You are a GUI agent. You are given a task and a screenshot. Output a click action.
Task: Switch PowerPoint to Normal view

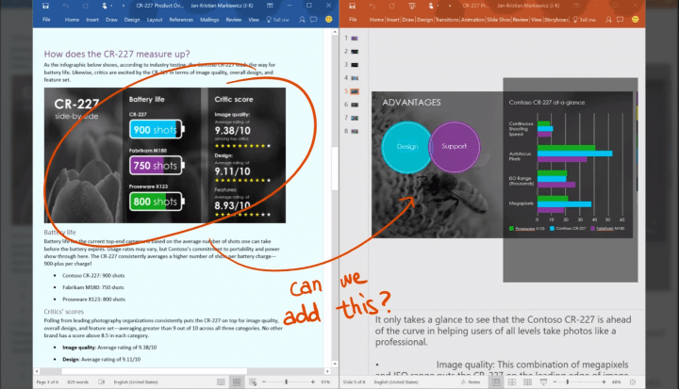pyautogui.click(x=496, y=382)
